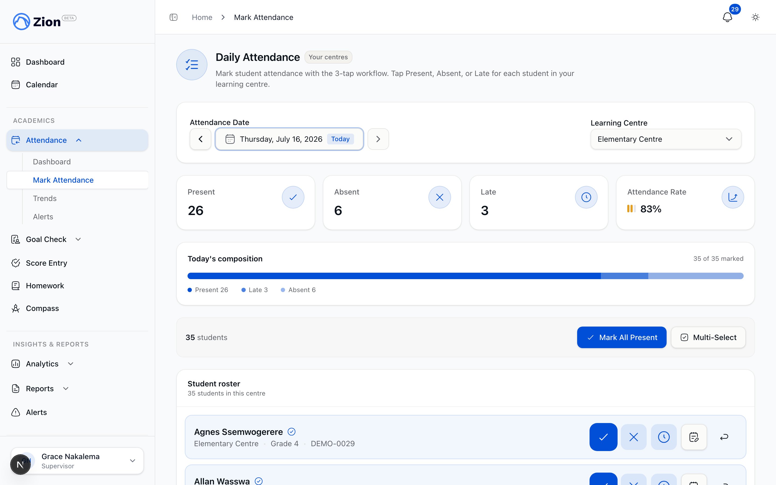Click the Absent 6 legend entry
This screenshot has width=776, height=485.
coord(298,290)
